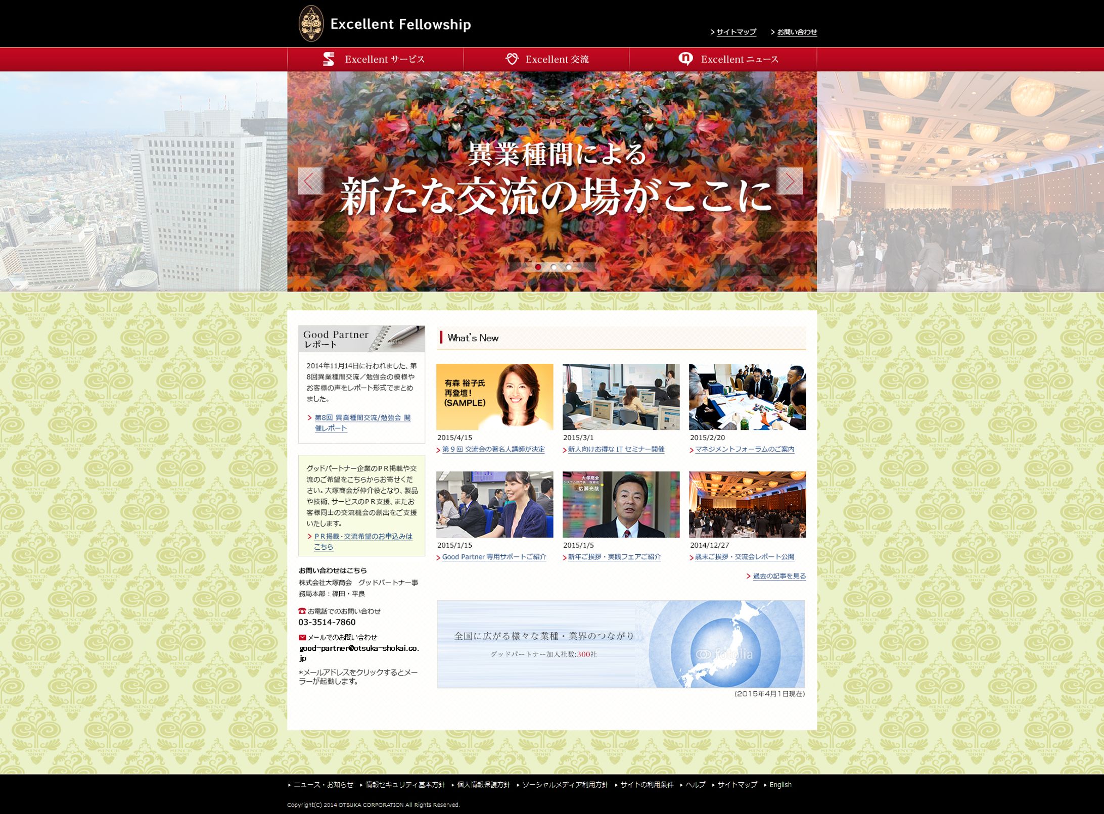The image size is (1104, 814).
Task: View past articles via 過去の記事を見る
Action: tap(779, 576)
